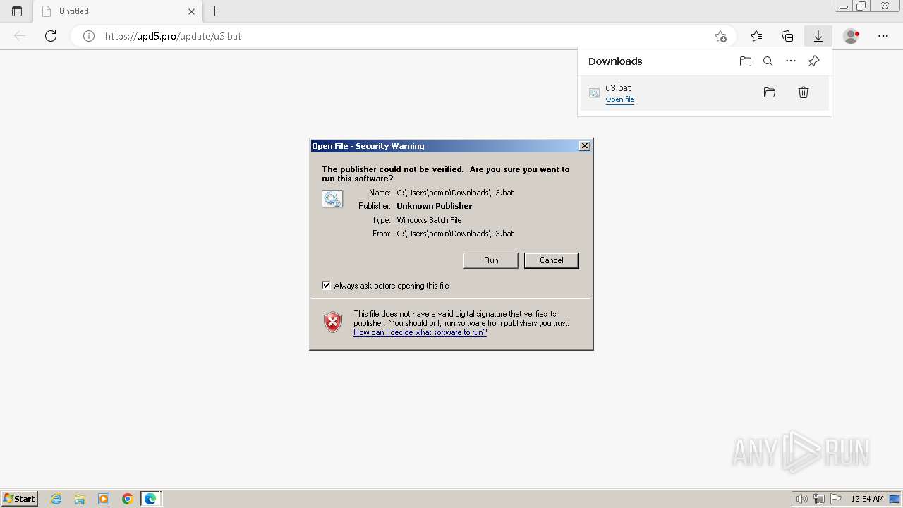This screenshot has height=508, width=903.
Task: Close the Security Warning dialog
Action: pyautogui.click(x=585, y=145)
